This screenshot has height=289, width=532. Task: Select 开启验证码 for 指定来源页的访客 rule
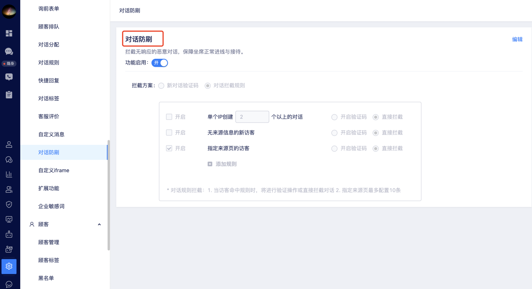coord(334,149)
